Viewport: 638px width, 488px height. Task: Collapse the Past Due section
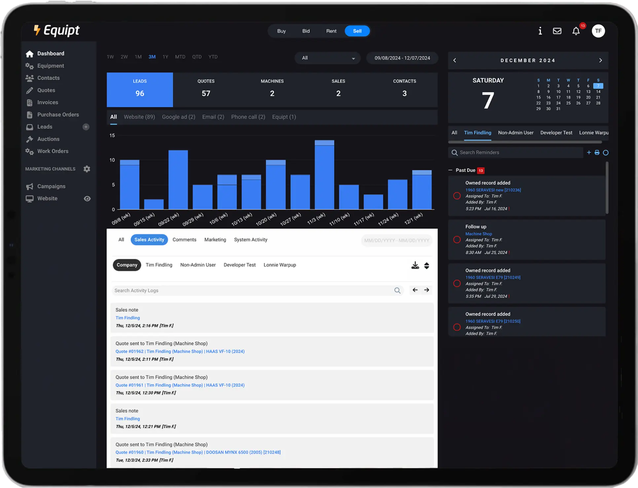pos(450,170)
